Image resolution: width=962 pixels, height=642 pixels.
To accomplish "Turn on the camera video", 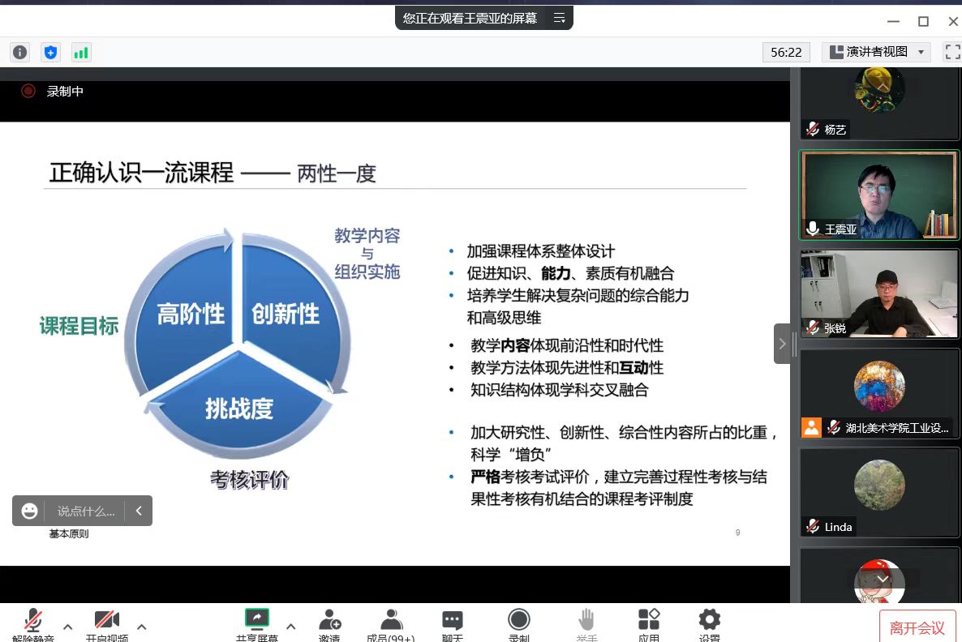I will (x=107, y=623).
